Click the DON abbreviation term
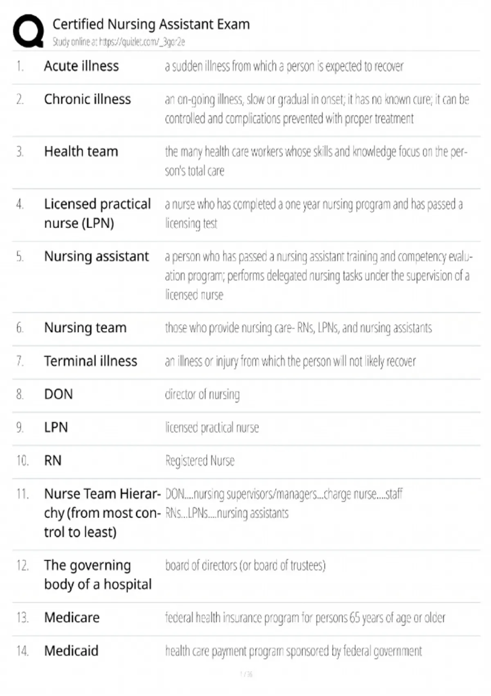Image resolution: width=491 pixels, height=696 pixels. pos(59,394)
